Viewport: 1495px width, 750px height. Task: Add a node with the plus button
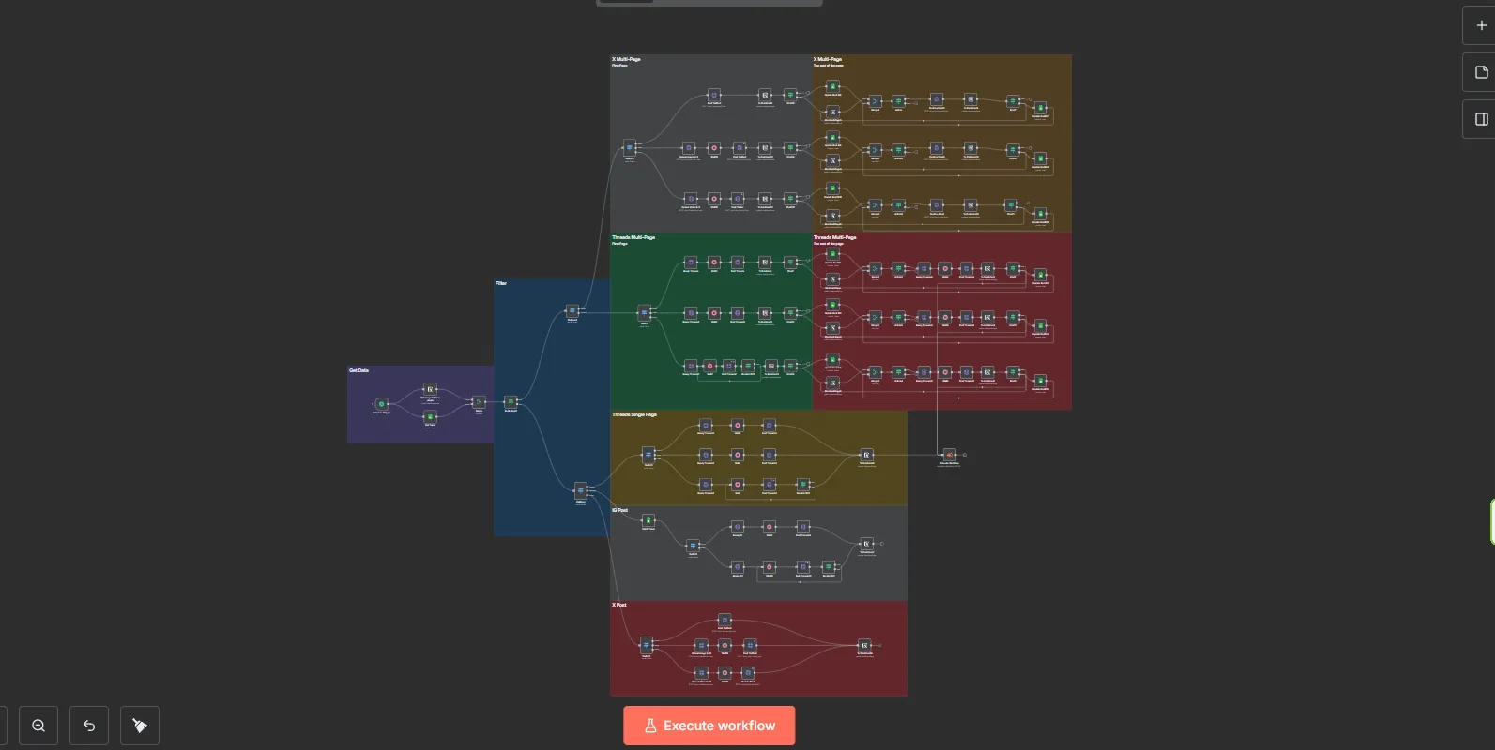(x=1481, y=25)
